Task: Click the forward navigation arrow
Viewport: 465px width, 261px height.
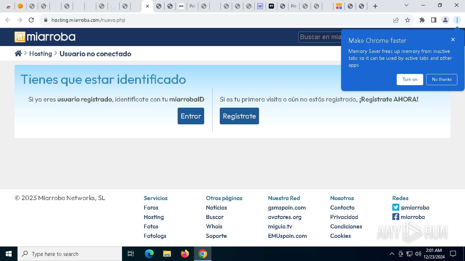Action: 20,20
